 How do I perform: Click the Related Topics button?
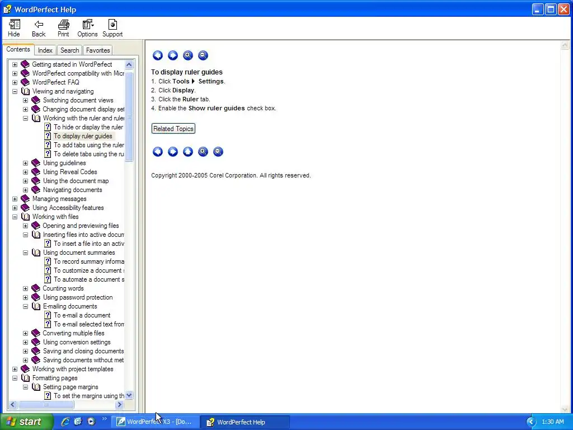point(173,129)
